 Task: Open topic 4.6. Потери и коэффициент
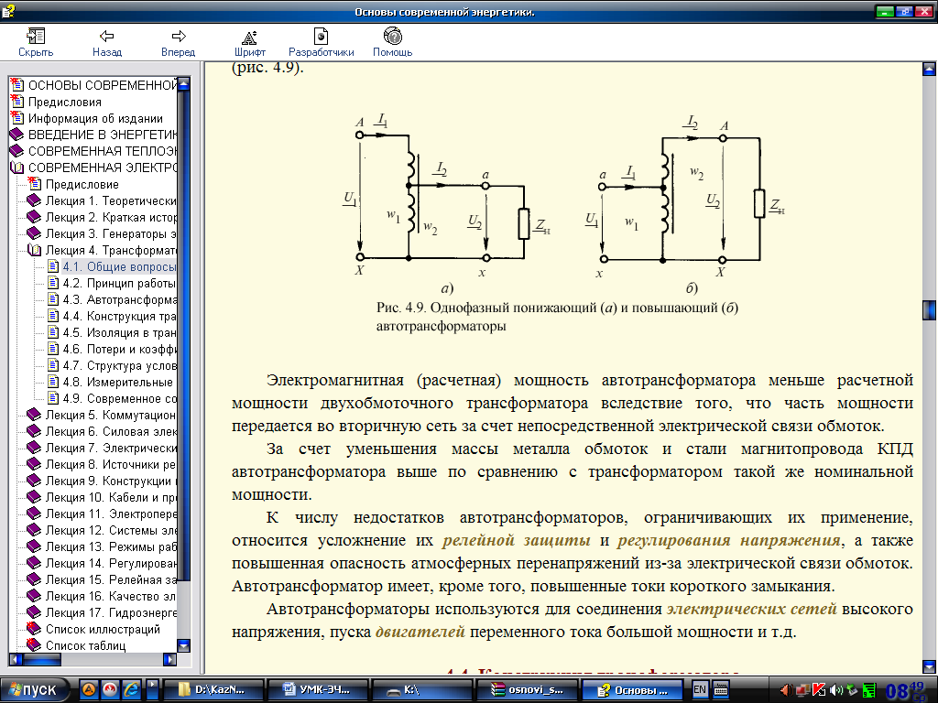coord(119,349)
